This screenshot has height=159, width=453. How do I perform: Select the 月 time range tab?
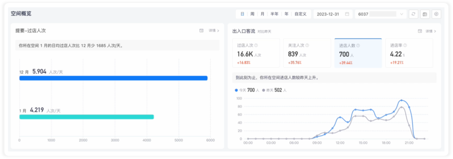click(262, 14)
